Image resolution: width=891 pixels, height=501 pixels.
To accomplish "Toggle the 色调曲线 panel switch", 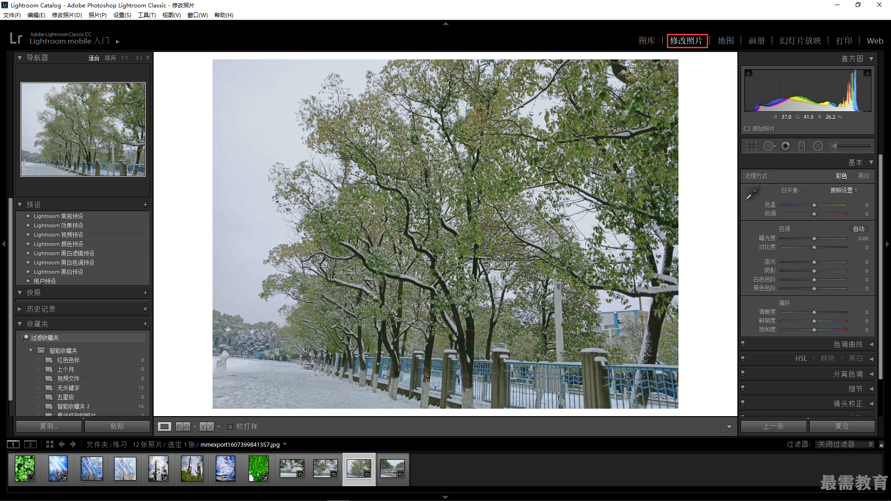I will coord(743,344).
